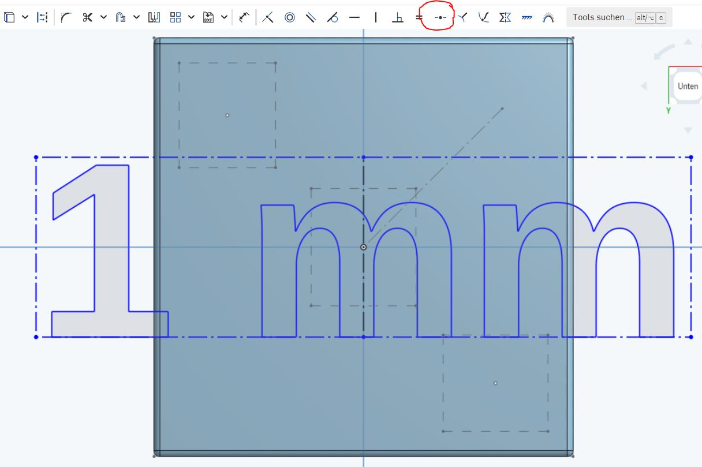The height and width of the screenshot is (467, 702).
Task: Apply the Pierce constraint
Action: [x=484, y=17]
